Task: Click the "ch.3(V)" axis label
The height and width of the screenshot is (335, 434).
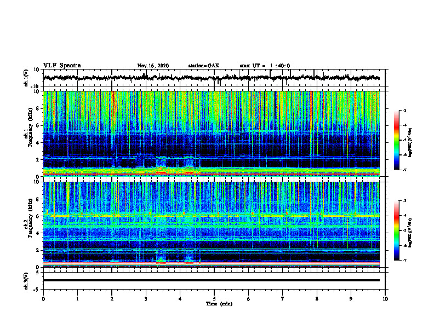Action: (26, 281)
